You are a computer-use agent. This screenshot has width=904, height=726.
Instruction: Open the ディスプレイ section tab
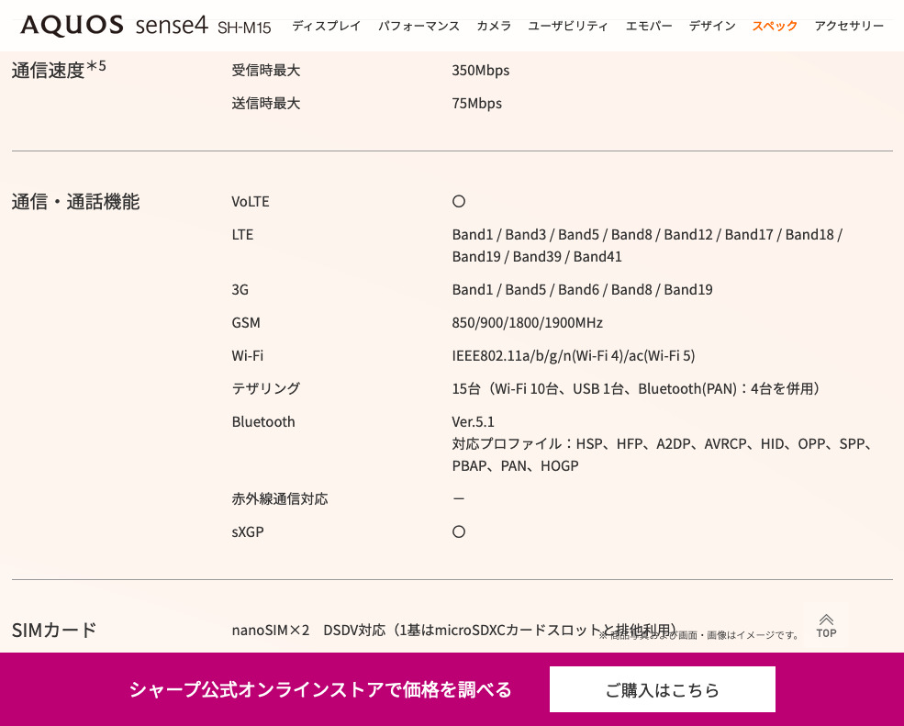tap(327, 26)
